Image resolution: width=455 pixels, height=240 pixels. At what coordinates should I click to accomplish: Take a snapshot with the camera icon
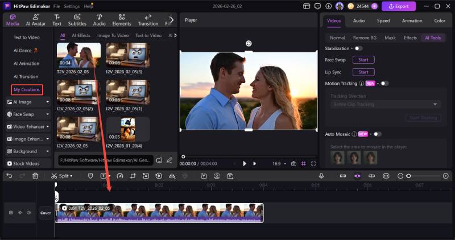293,163
